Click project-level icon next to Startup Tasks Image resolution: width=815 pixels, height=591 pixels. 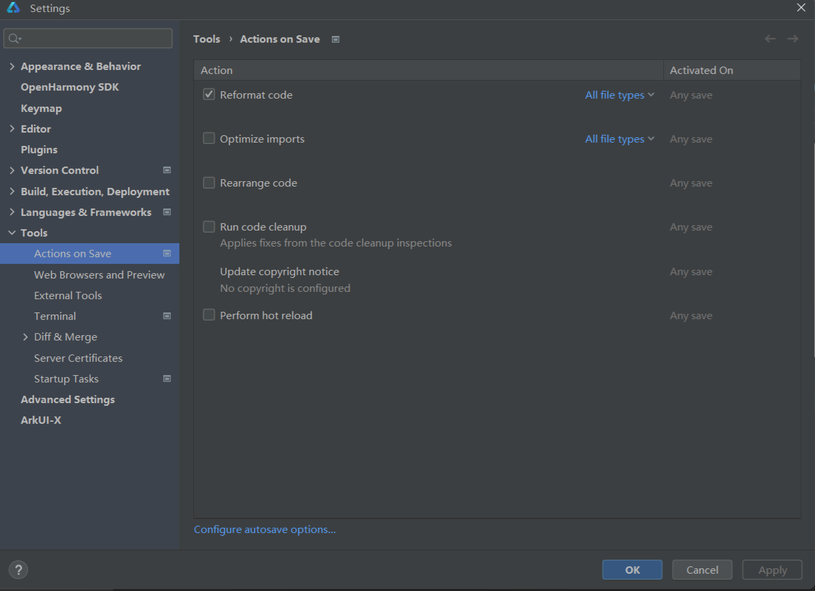click(167, 379)
